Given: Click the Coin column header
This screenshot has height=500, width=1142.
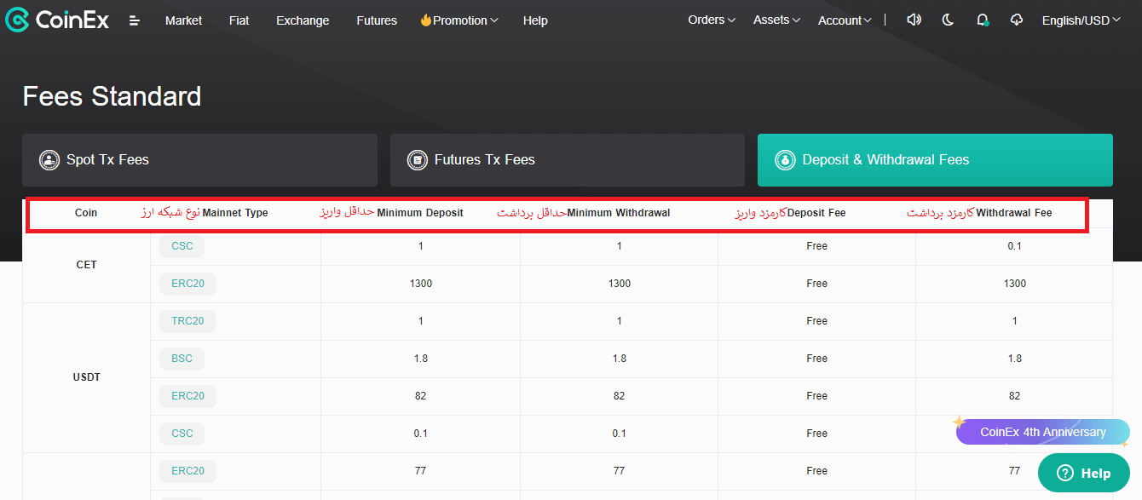Looking at the screenshot, I should 86,213.
